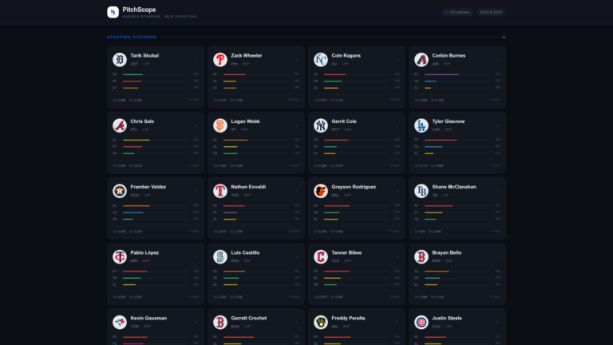Click the 2024 & 2025 badge
This screenshot has height=345, width=613.
[491, 12]
